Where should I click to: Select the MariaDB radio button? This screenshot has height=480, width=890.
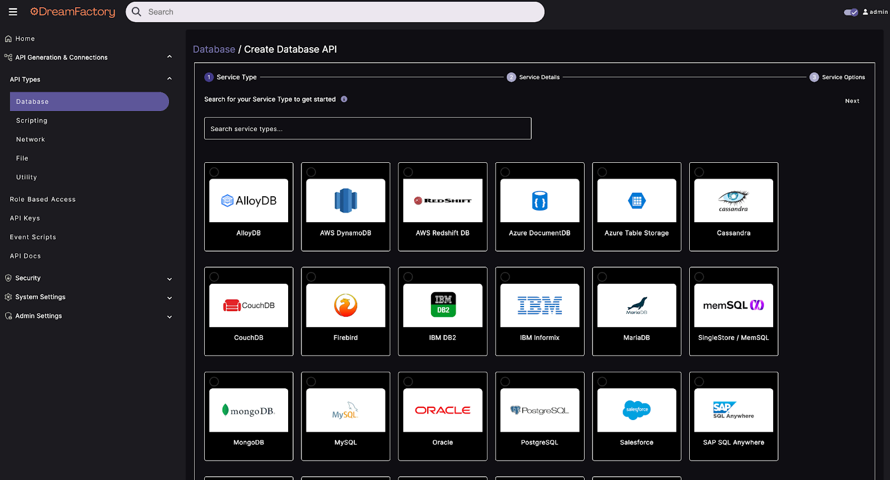(x=602, y=277)
